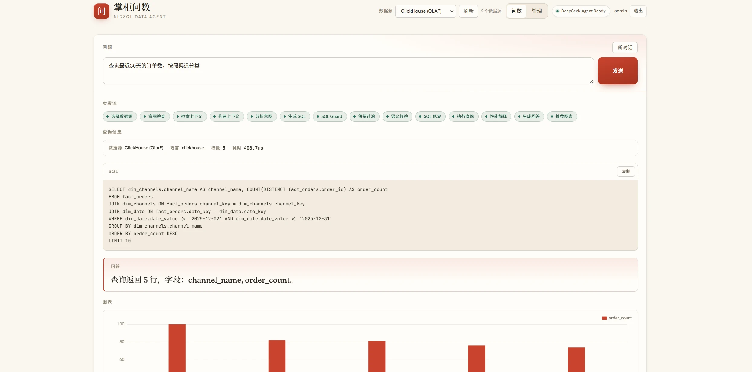Switch to the 问数 tab

[516, 11]
